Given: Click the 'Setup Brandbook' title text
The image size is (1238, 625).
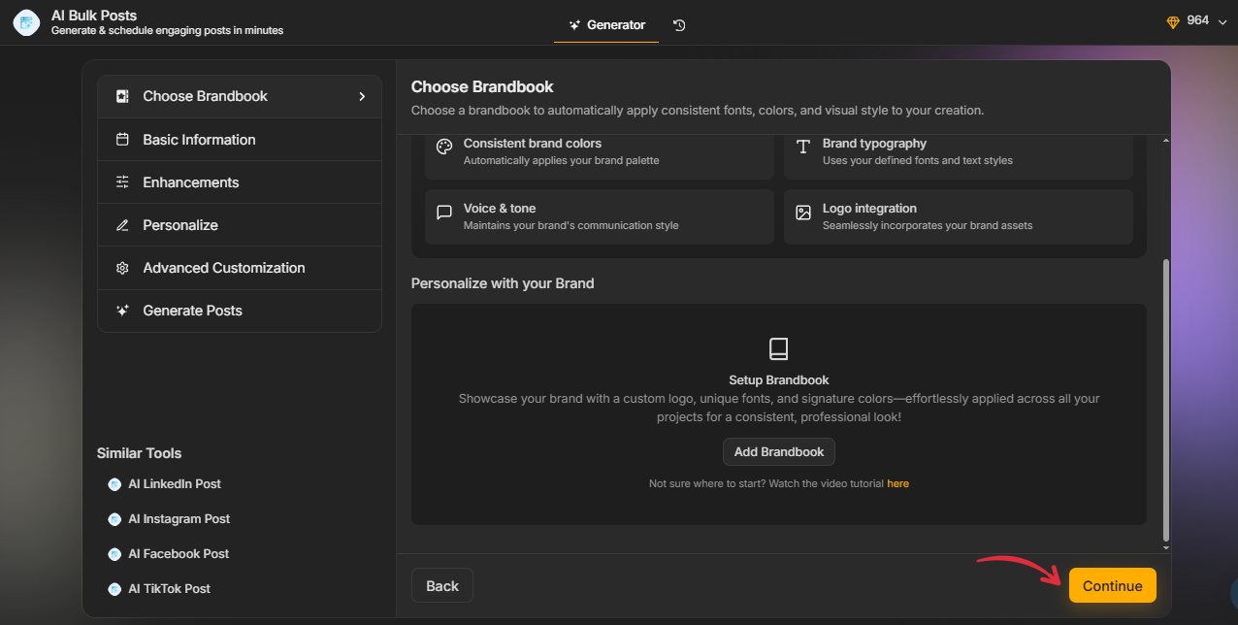Looking at the screenshot, I should 779,380.
